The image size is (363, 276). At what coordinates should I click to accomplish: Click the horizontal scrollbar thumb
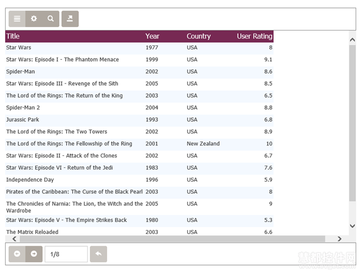172,239
